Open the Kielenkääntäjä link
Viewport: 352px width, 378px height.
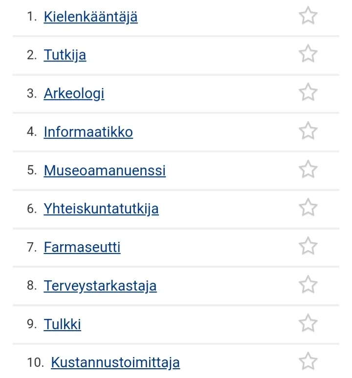[x=90, y=17]
